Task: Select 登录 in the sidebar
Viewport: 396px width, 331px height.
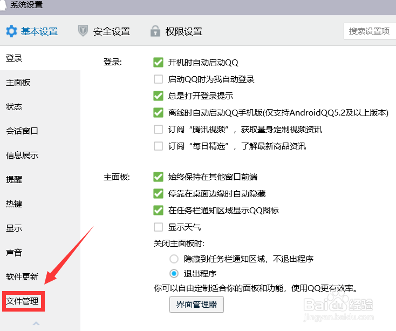Action: coord(14,58)
